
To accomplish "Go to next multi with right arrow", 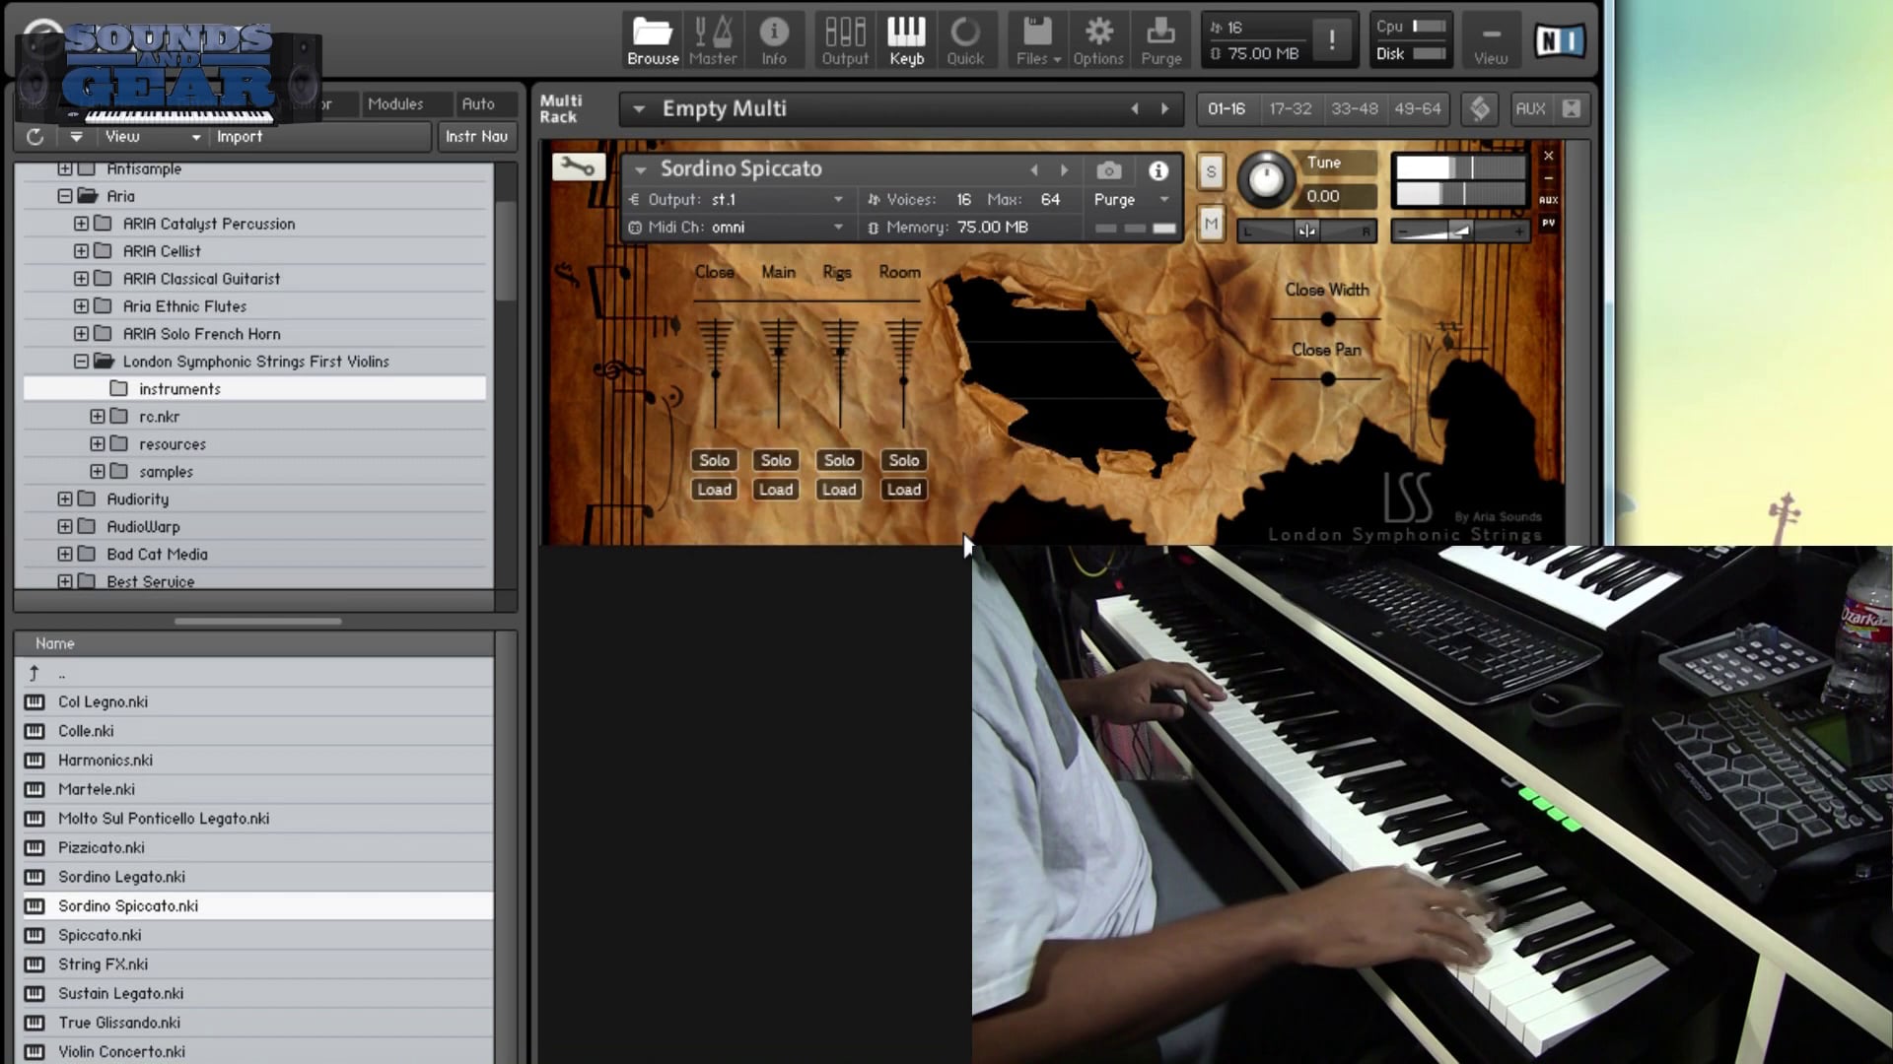I will click(1165, 108).
